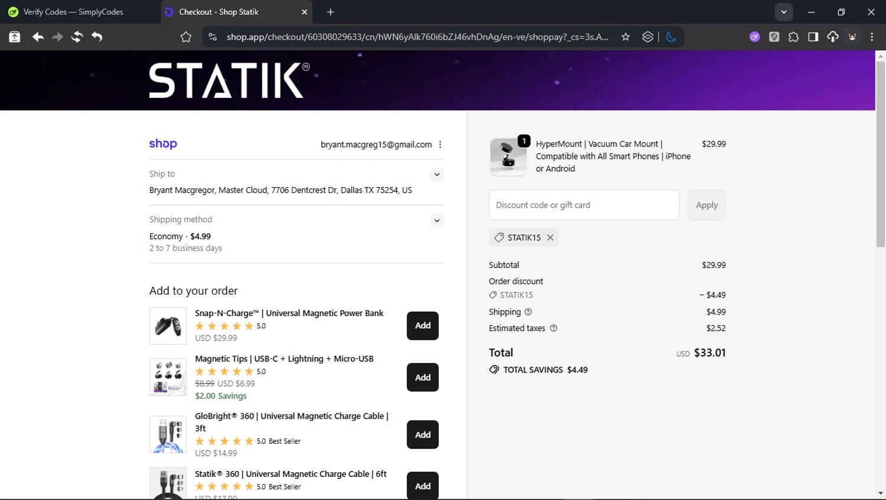The height and width of the screenshot is (500, 886).
Task: Close the Checkout - Shop Statik tab
Action: point(304,12)
